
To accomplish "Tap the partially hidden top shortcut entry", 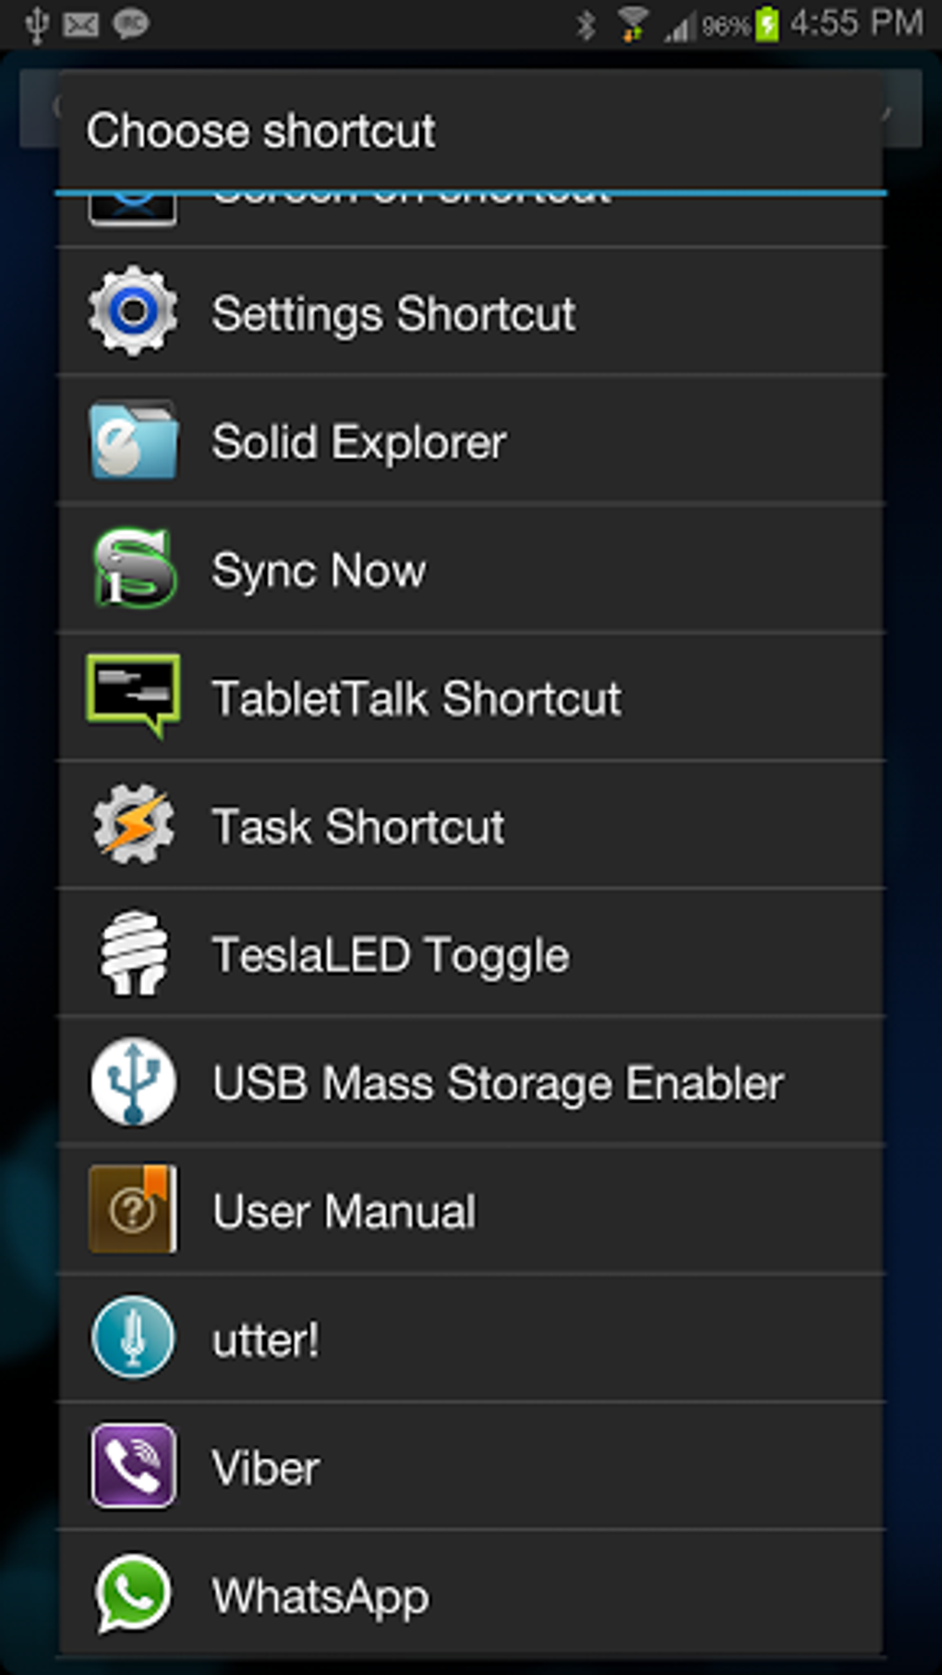I will [x=471, y=220].
